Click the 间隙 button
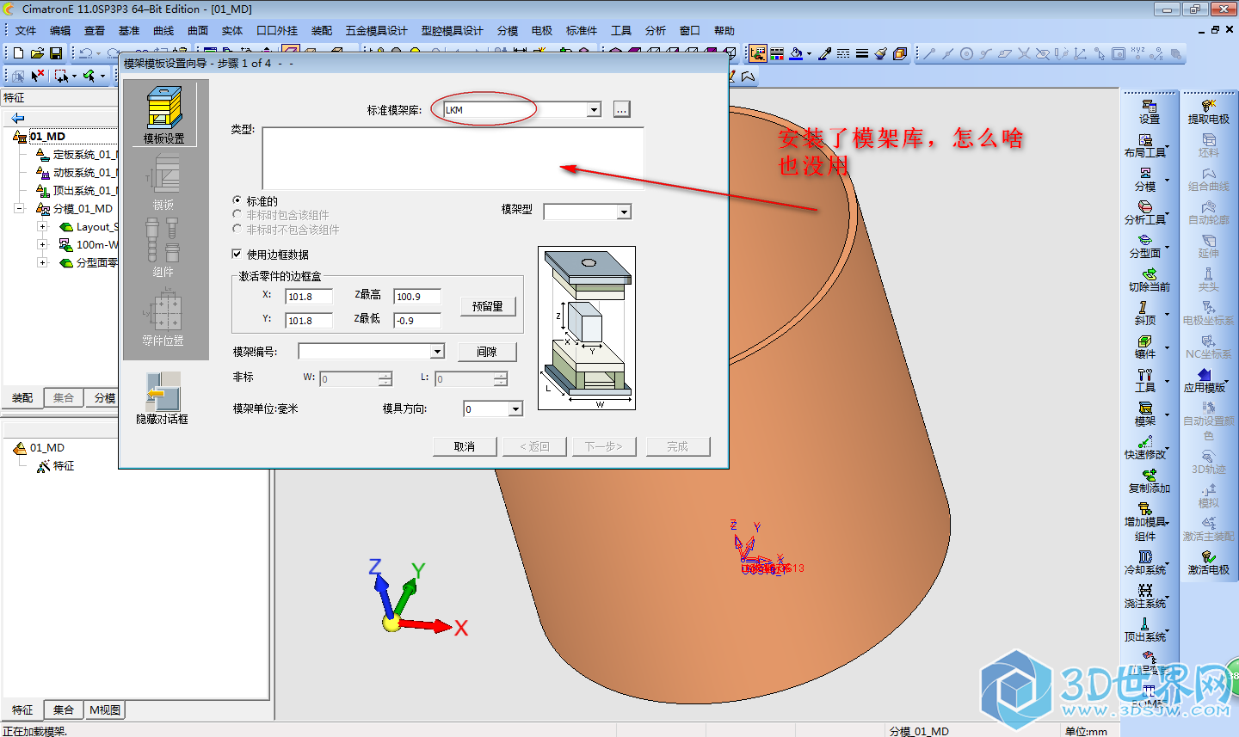 tap(487, 352)
